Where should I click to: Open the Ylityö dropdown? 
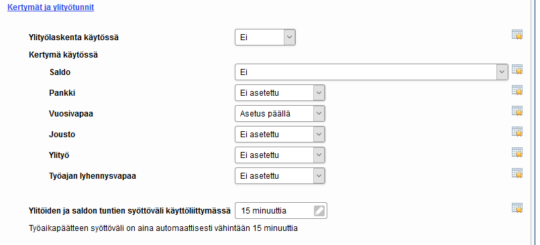coord(280,155)
